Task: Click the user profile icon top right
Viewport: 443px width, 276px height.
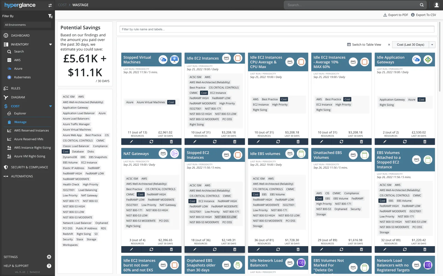Action: click(437, 5)
